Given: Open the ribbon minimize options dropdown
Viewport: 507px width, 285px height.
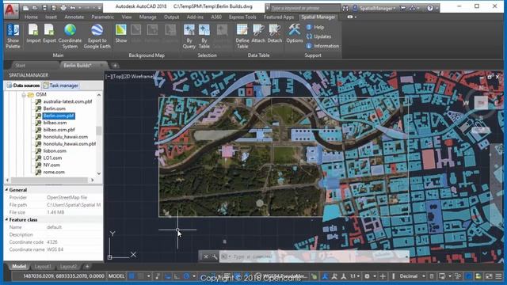Looking at the screenshot, I should (352, 17).
